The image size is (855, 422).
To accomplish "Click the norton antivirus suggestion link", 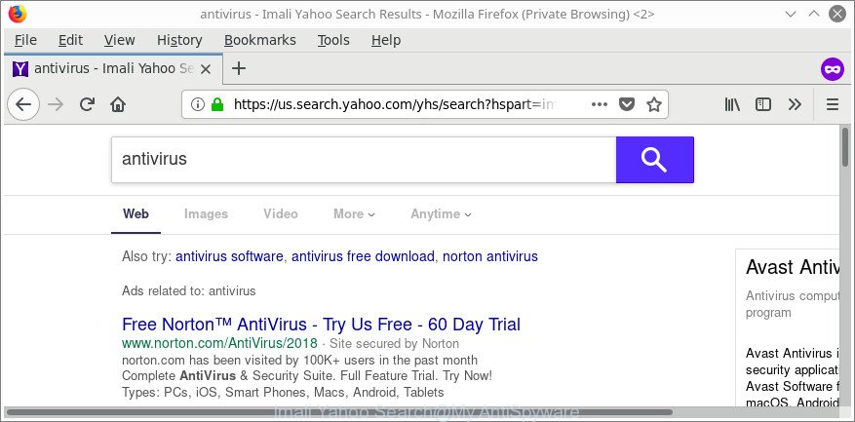I will coord(490,256).
